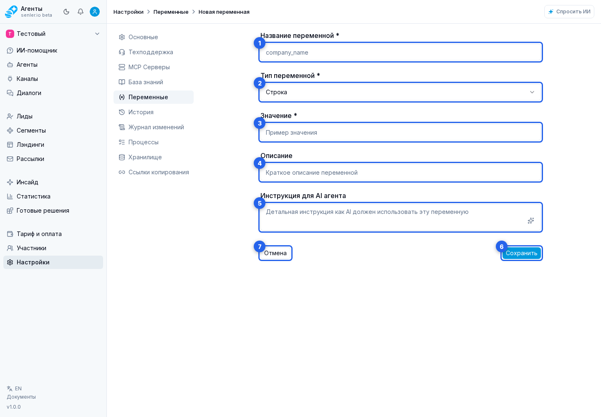Open Рассылки in left sidebar
Image resolution: width=601 pixels, height=417 pixels.
point(53,159)
